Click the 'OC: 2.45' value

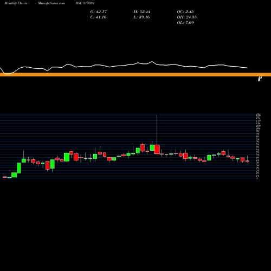(x=185, y=12)
